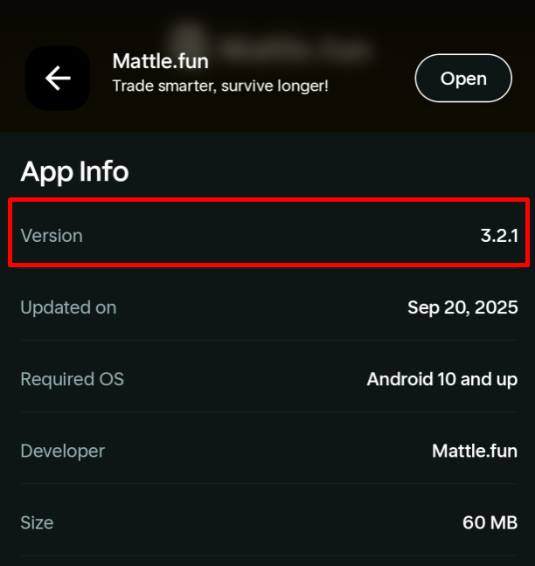Click the version number 3.2.1
The image size is (535, 566).
click(499, 236)
